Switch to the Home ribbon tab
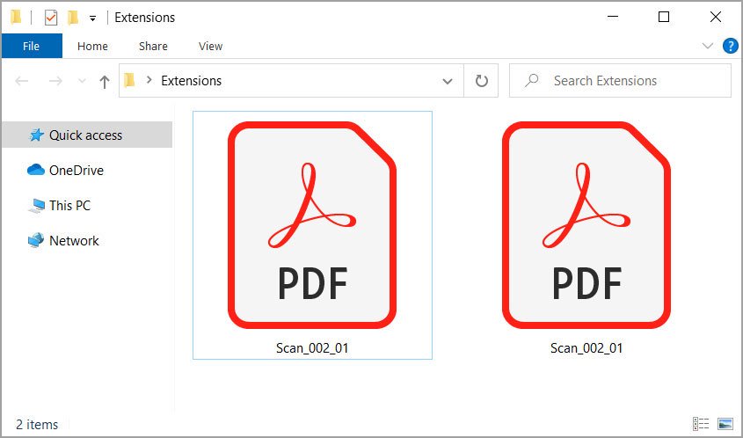743x438 pixels. click(92, 46)
